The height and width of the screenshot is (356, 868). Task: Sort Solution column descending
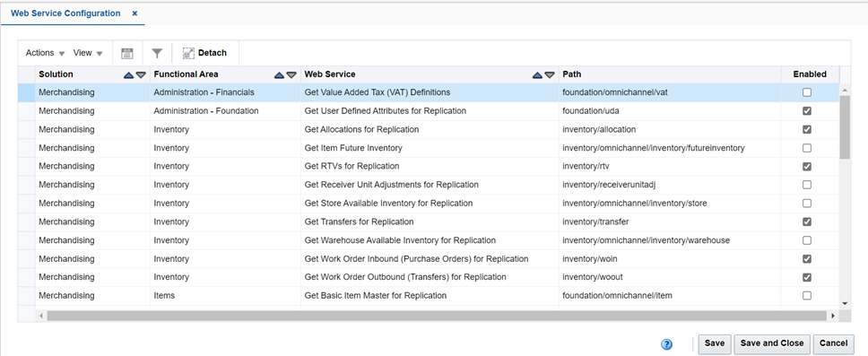pos(141,74)
